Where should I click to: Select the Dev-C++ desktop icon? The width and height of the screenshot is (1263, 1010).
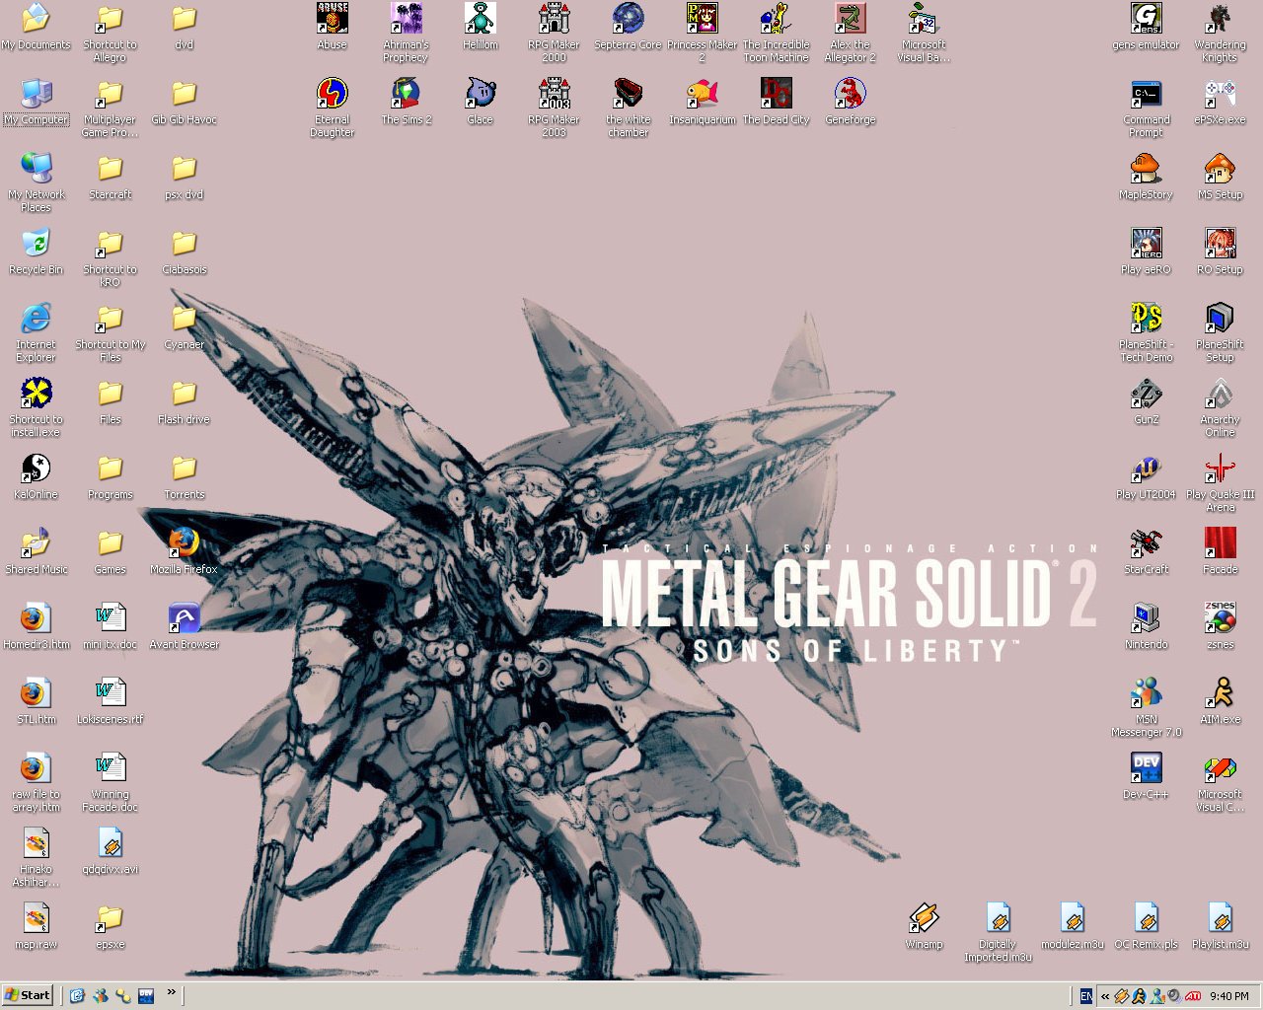pyautogui.click(x=1146, y=768)
